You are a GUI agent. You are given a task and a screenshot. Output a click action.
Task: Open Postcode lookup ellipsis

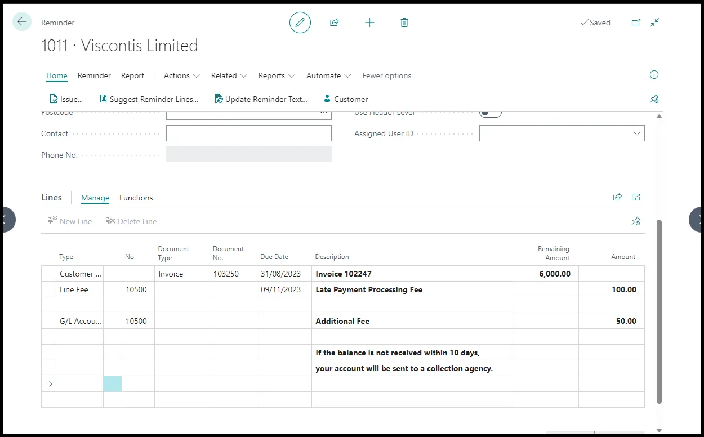[x=324, y=112]
